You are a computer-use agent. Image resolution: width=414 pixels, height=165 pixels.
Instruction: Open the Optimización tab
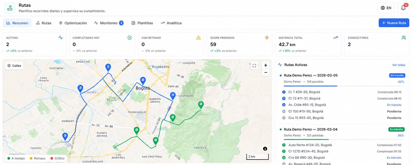[73, 23]
